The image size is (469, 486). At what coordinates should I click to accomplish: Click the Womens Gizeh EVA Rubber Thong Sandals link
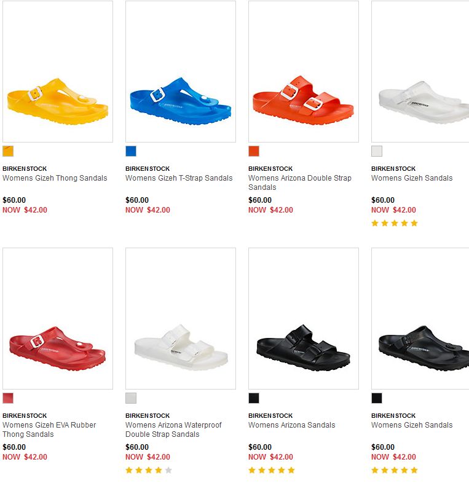(x=49, y=429)
